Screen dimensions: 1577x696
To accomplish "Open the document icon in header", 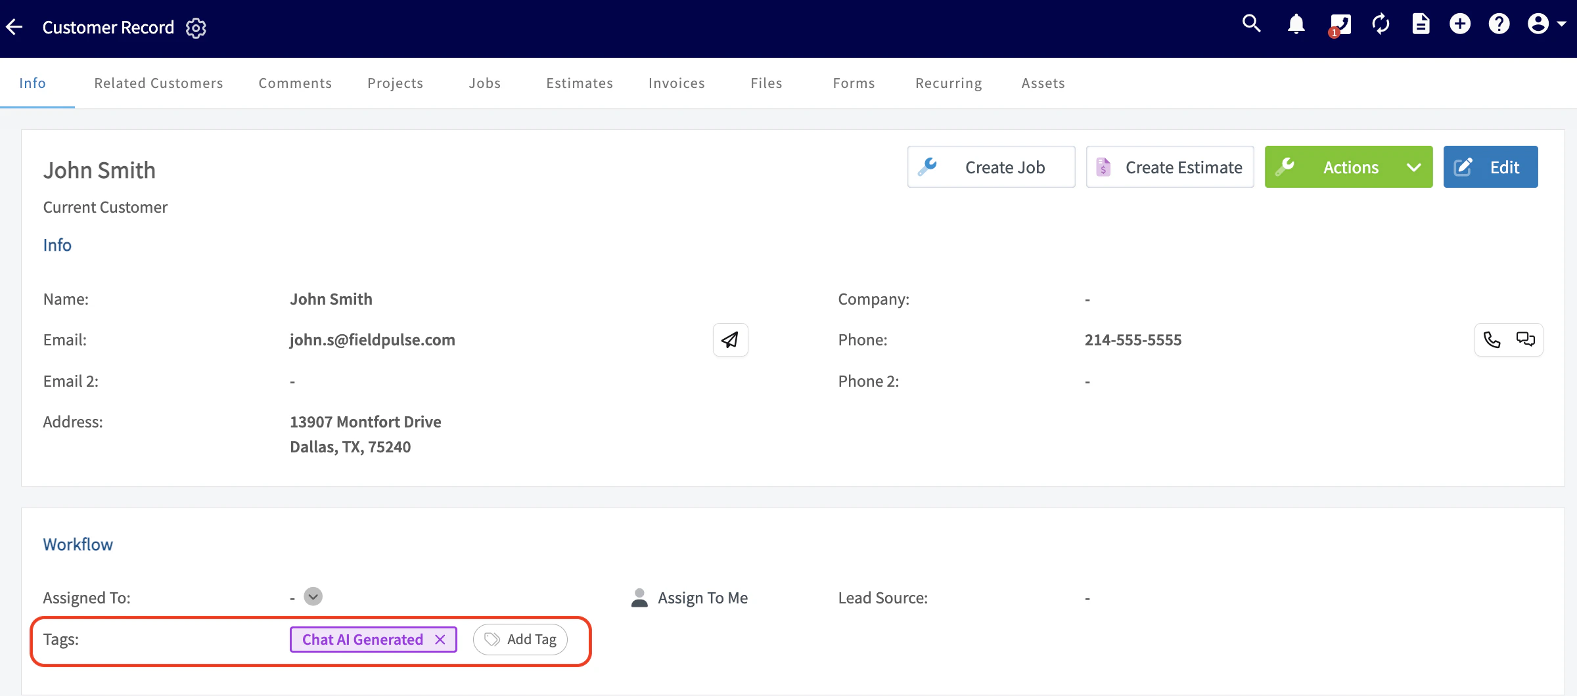I will tap(1421, 24).
